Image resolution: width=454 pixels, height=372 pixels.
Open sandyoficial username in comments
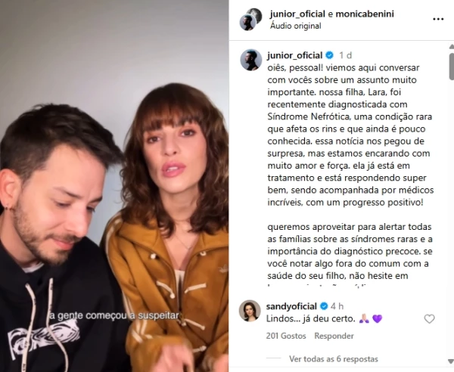click(x=291, y=306)
